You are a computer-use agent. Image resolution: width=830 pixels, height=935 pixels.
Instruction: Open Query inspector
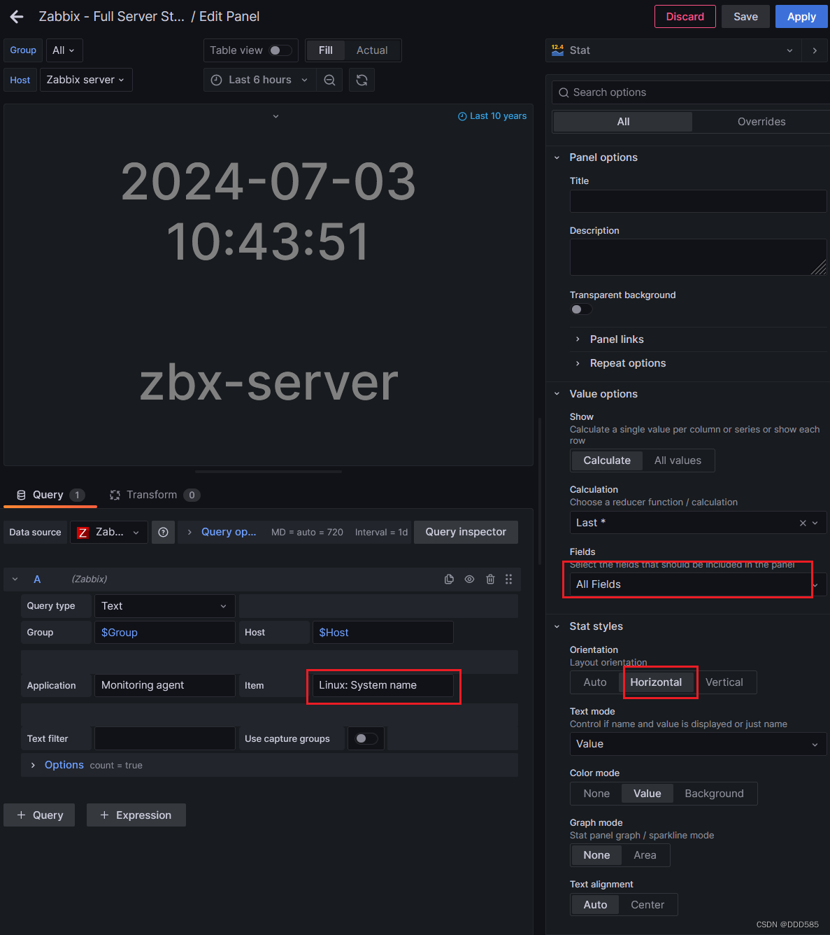point(466,532)
